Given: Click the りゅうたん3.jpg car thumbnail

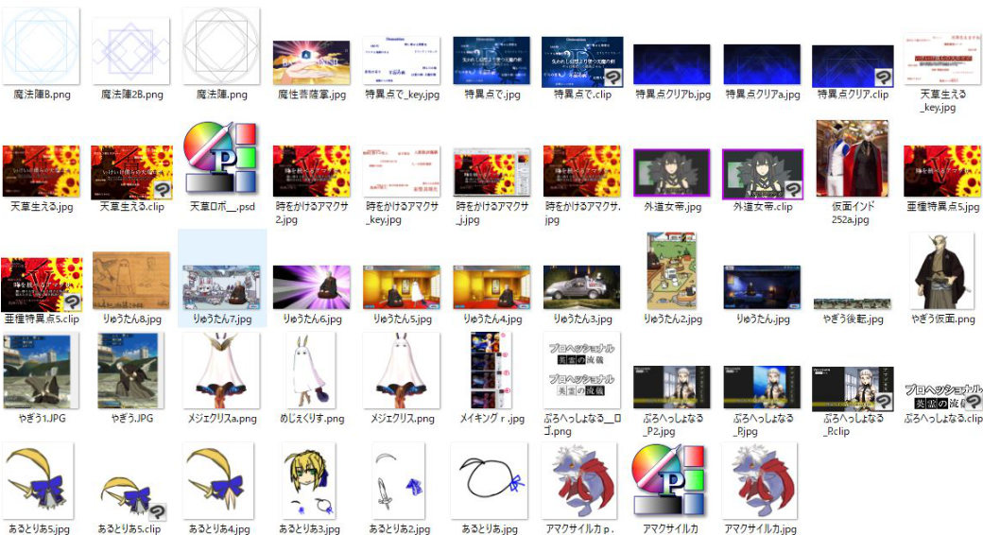Looking at the screenshot, I should pyautogui.click(x=581, y=287).
